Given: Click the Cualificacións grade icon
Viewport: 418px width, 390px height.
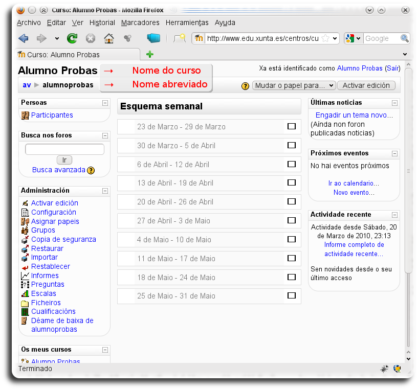Looking at the screenshot, I should point(25,312).
